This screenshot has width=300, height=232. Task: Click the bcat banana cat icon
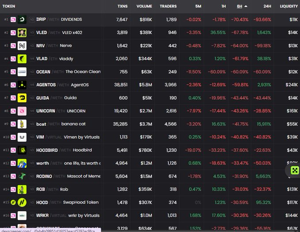point(22,124)
